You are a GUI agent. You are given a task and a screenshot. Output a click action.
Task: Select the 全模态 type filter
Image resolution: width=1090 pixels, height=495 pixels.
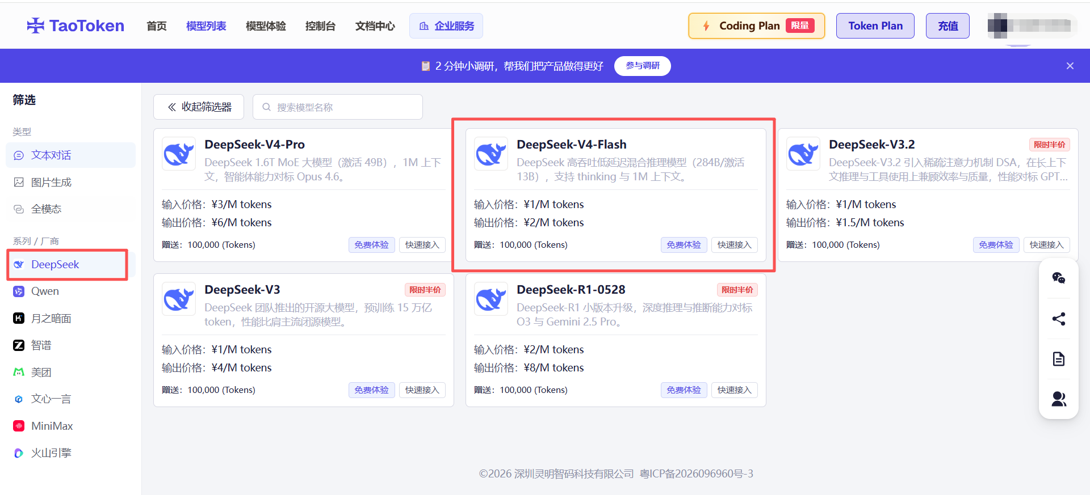pyautogui.click(x=70, y=209)
